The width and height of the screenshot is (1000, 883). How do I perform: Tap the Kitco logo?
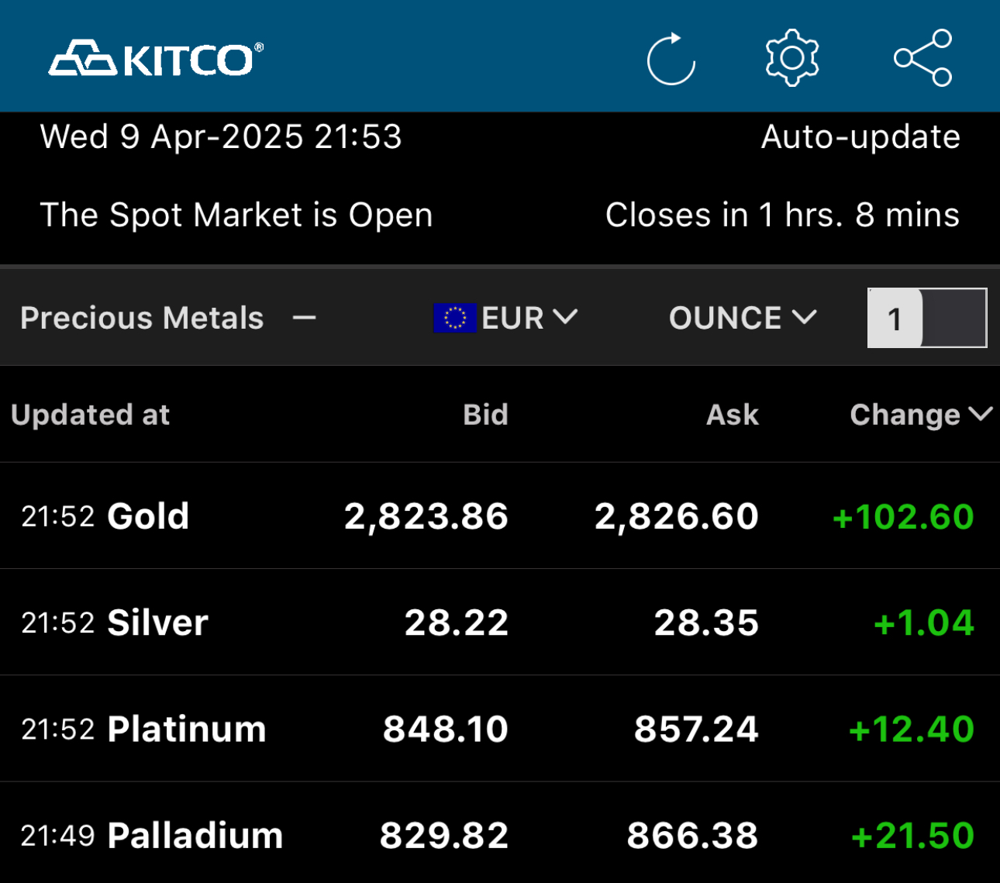[156, 59]
